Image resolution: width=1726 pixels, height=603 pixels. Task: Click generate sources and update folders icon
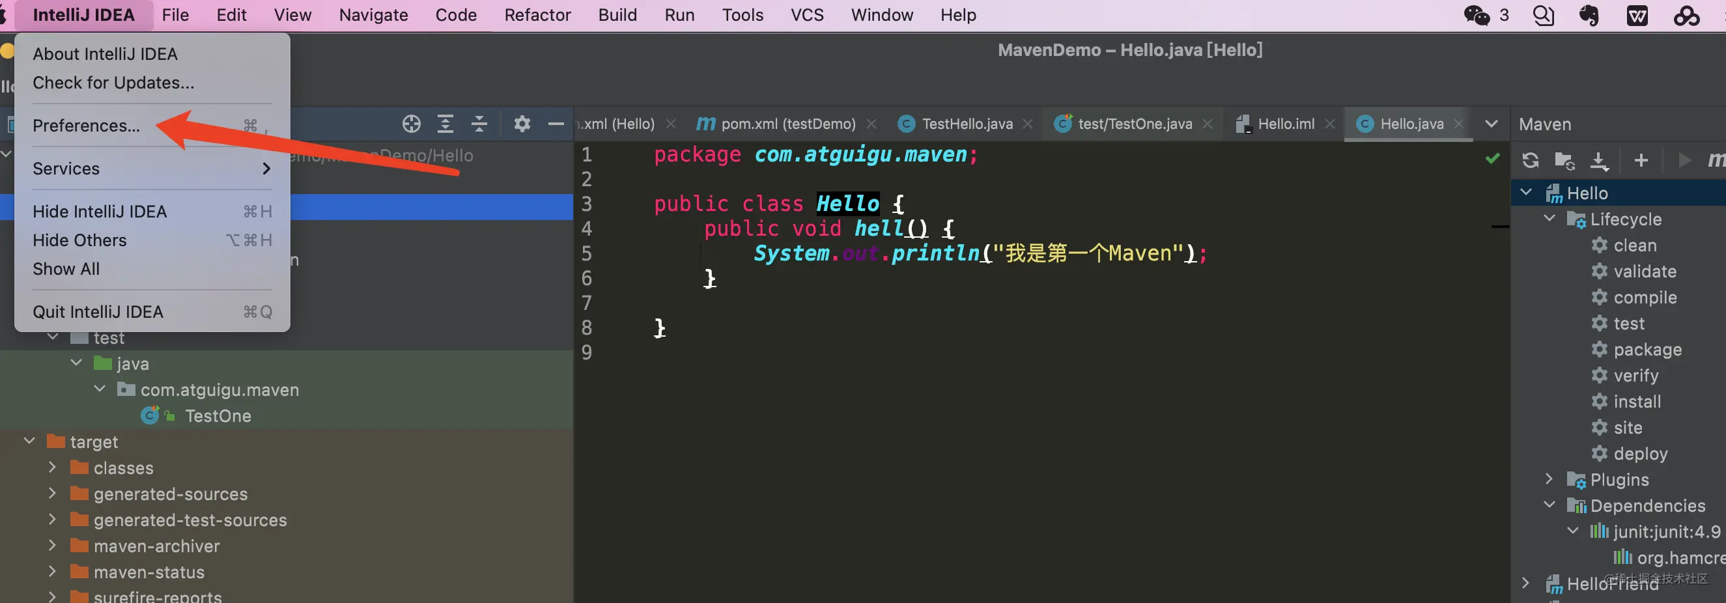click(1564, 161)
